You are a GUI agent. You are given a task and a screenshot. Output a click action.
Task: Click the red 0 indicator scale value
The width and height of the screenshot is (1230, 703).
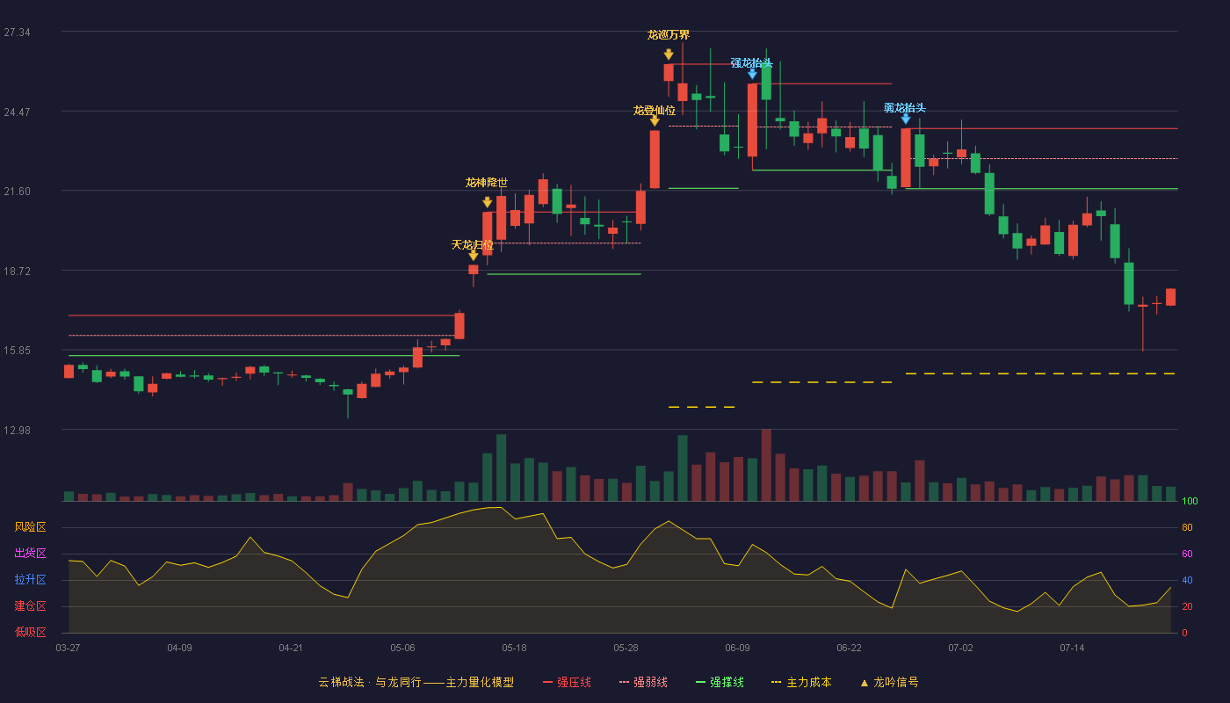1184,633
